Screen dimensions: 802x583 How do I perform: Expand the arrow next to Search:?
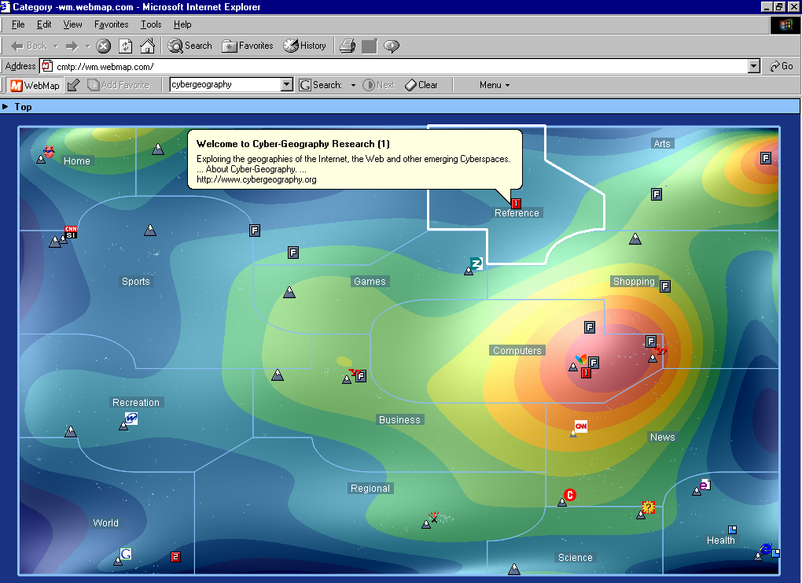coord(353,86)
